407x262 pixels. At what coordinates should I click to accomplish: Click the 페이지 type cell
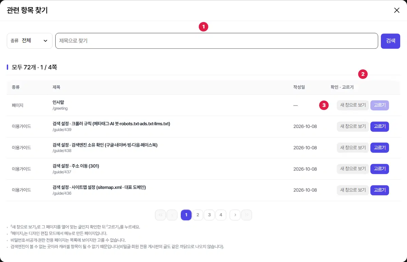(18, 105)
